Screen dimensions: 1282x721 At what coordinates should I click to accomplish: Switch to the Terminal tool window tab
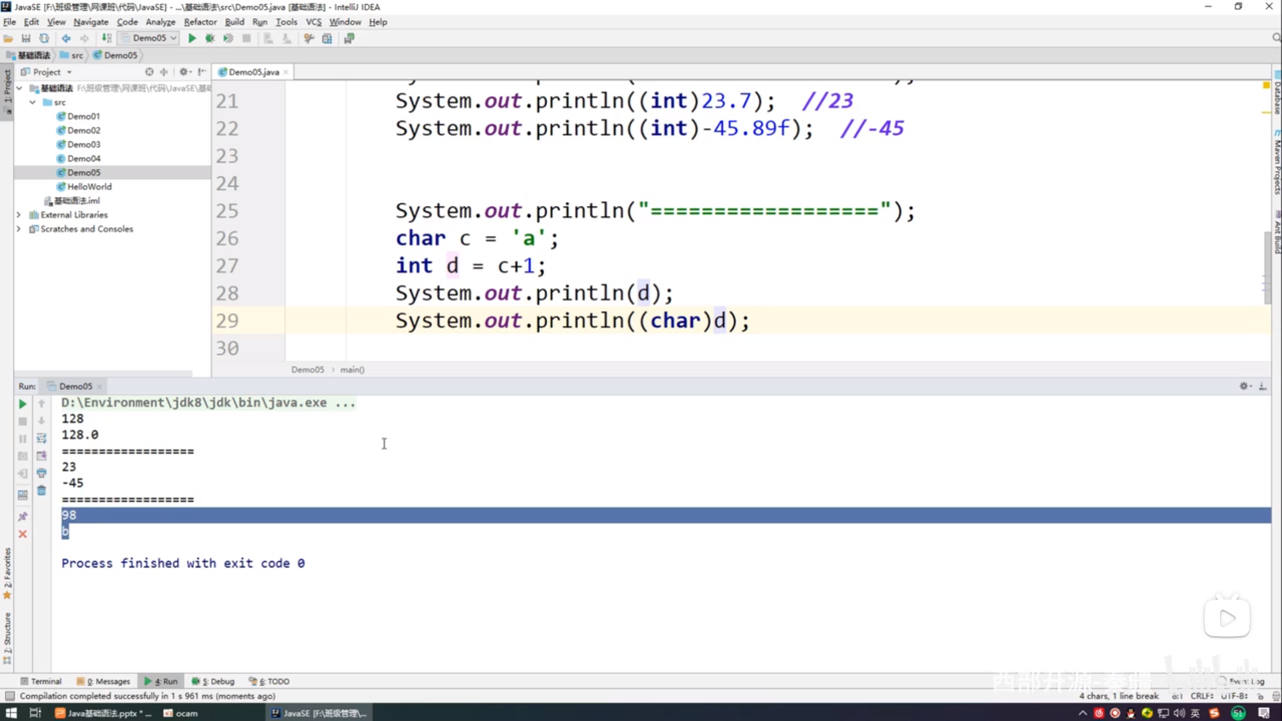pyautogui.click(x=41, y=682)
